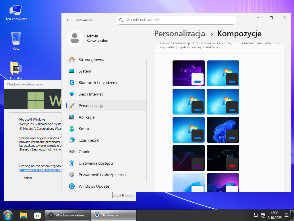Open Ułatwienia dostępu settings
Viewport: 294px width, 221px height.
(95, 163)
